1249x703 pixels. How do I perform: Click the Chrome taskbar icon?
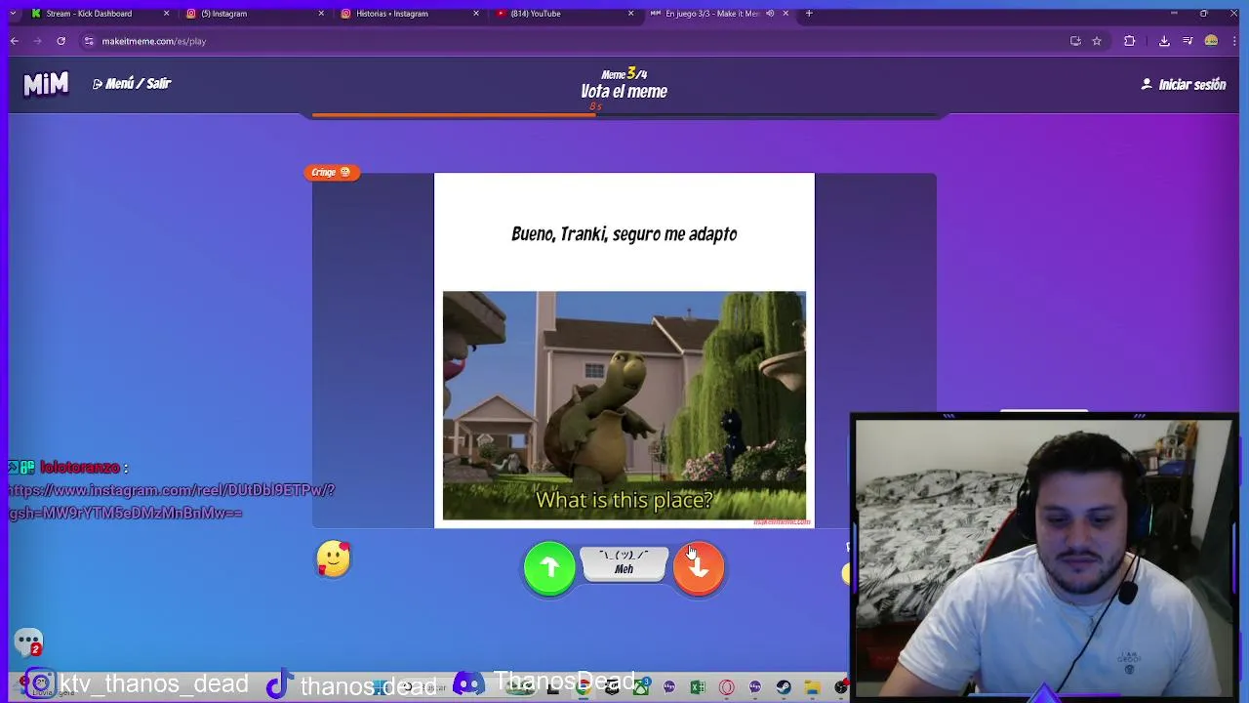[x=583, y=688]
